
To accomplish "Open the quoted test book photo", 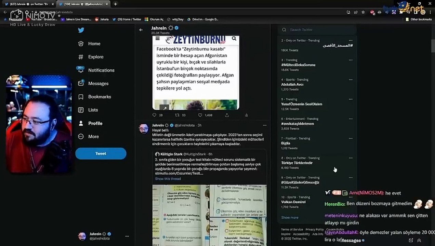I will 210,215.
